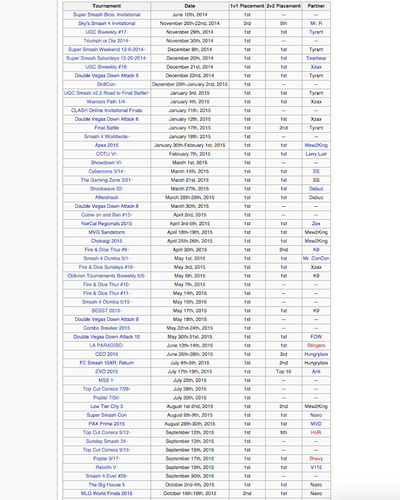Click the date "June 10th, 2014"
400x500 pixels.
[x=190, y=15]
